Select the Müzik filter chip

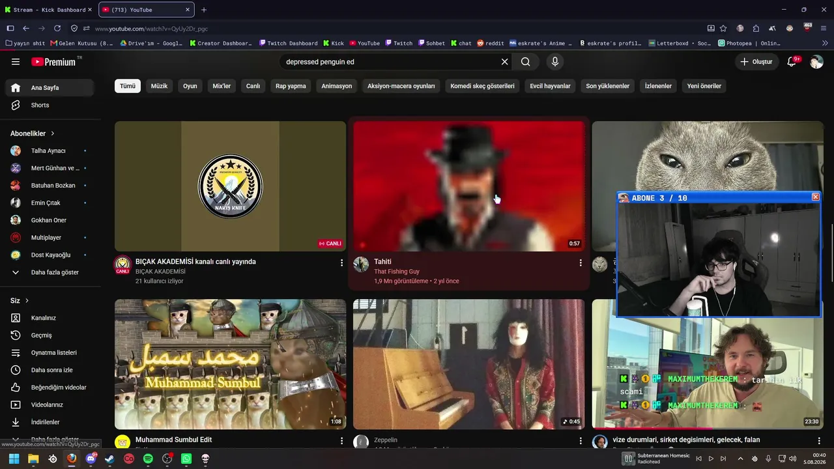tap(159, 86)
